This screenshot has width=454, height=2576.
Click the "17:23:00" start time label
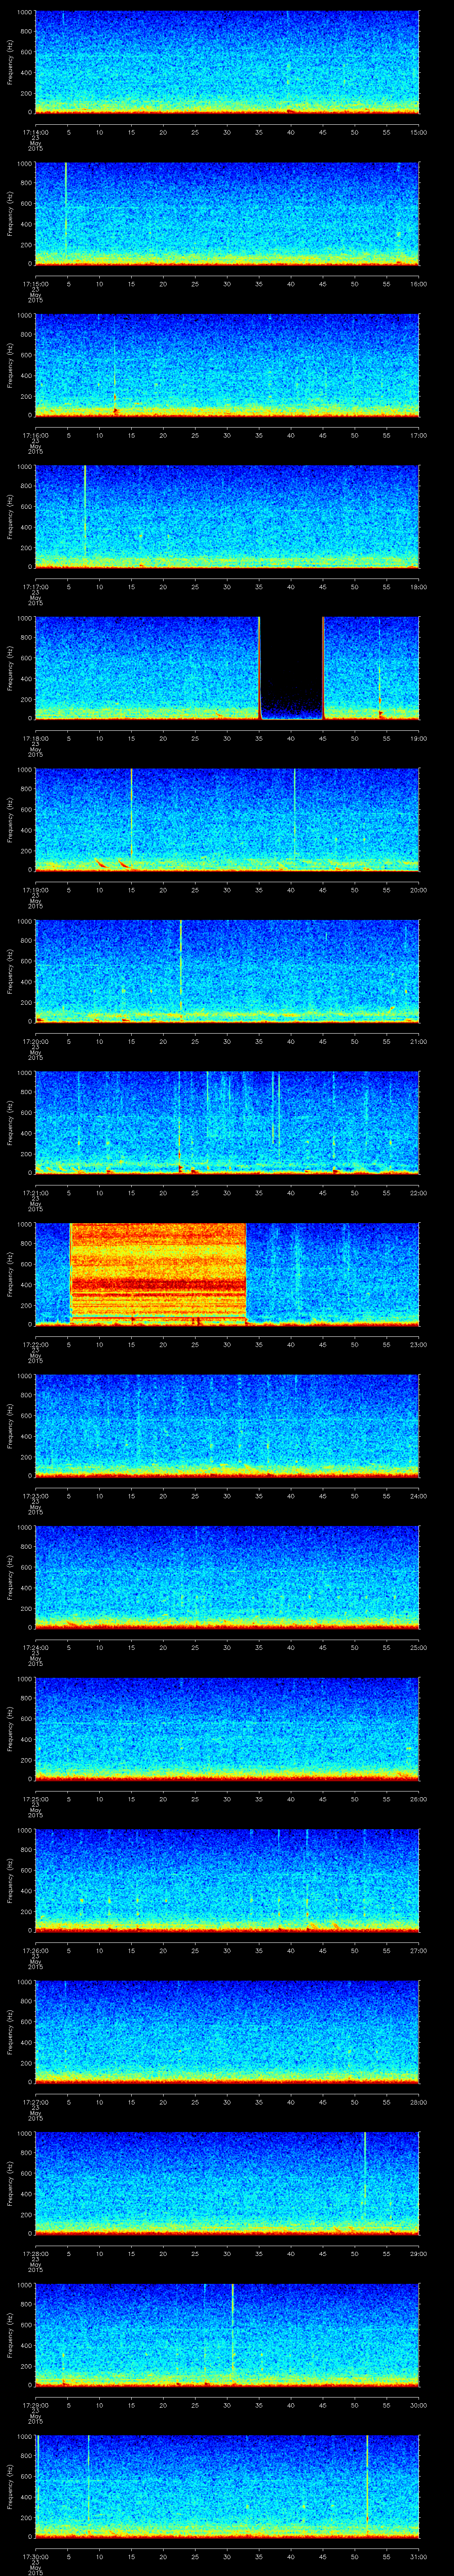point(35,1495)
